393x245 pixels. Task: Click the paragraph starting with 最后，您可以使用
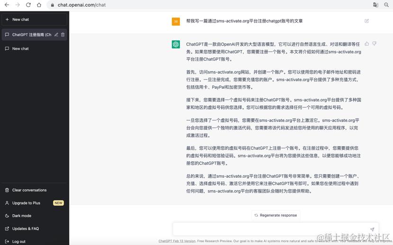pyautogui.click(x=274, y=156)
